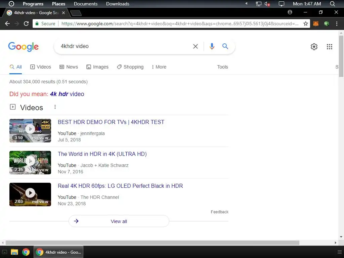This screenshot has width=344, height=258.
Task: Click the vertical scrollbar thumb
Action: [x=341, y=56]
